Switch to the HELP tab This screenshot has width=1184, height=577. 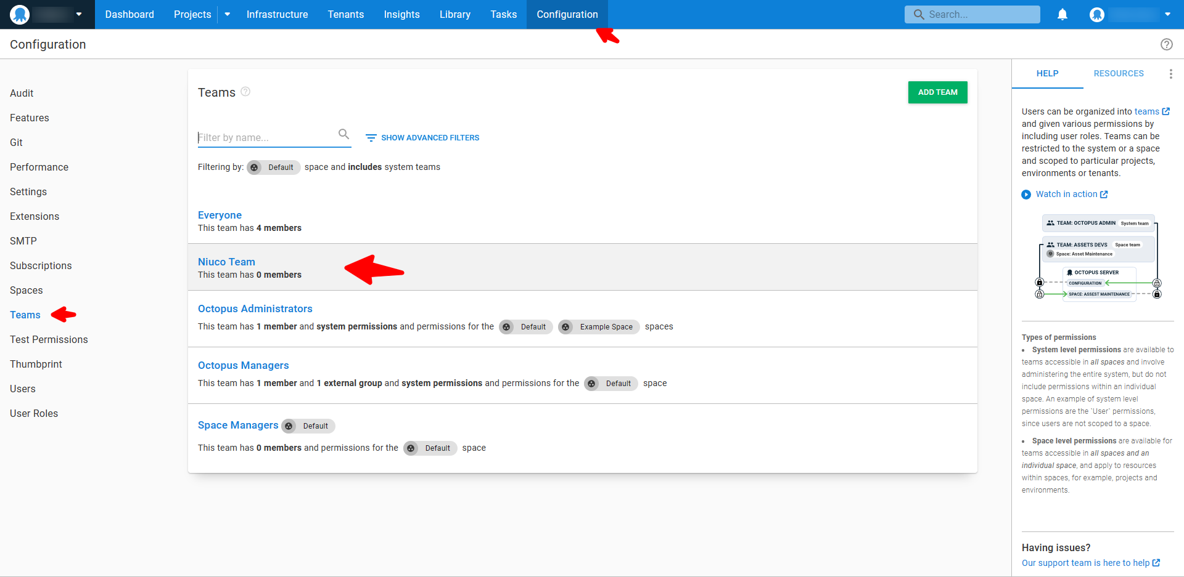tap(1047, 74)
